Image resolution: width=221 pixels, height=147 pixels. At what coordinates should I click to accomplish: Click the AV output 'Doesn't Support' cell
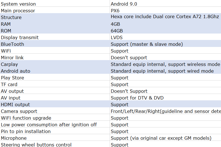click(129, 91)
